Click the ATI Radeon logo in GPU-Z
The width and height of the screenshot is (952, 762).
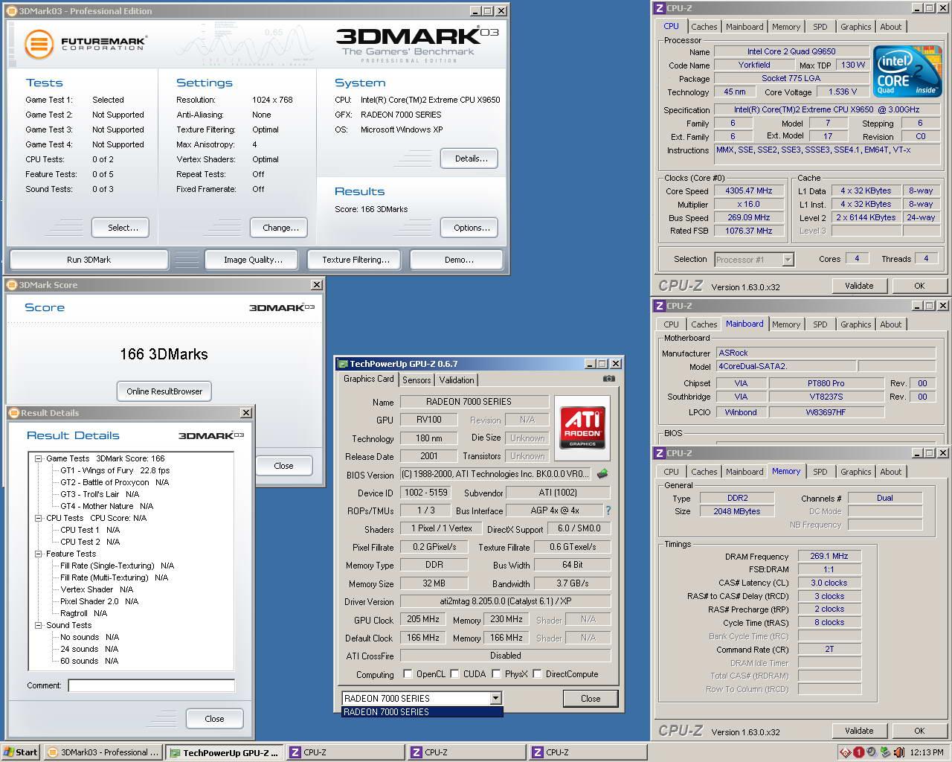(x=582, y=427)
